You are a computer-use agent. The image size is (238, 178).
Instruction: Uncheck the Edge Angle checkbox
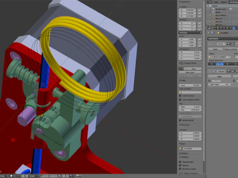[x=210, y=81]
